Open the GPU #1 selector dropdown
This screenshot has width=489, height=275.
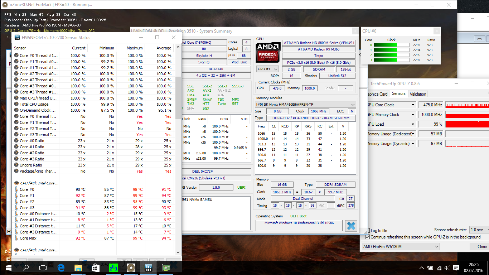267,69
